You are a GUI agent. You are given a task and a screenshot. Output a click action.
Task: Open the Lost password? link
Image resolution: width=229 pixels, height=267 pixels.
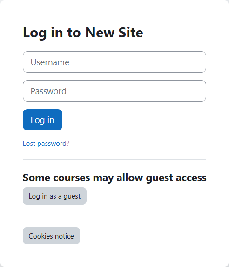coord(46,144)
